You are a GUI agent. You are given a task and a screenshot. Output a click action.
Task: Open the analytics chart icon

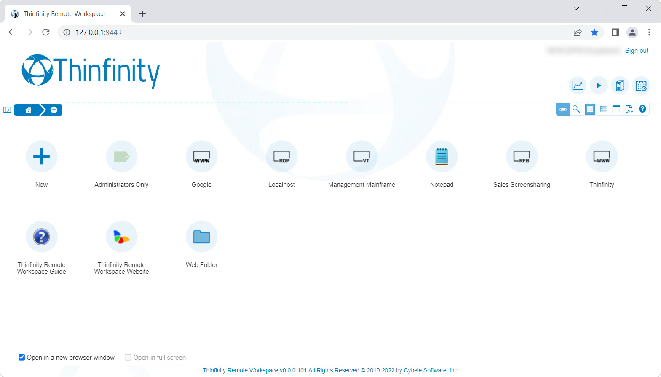coord(578,86)
